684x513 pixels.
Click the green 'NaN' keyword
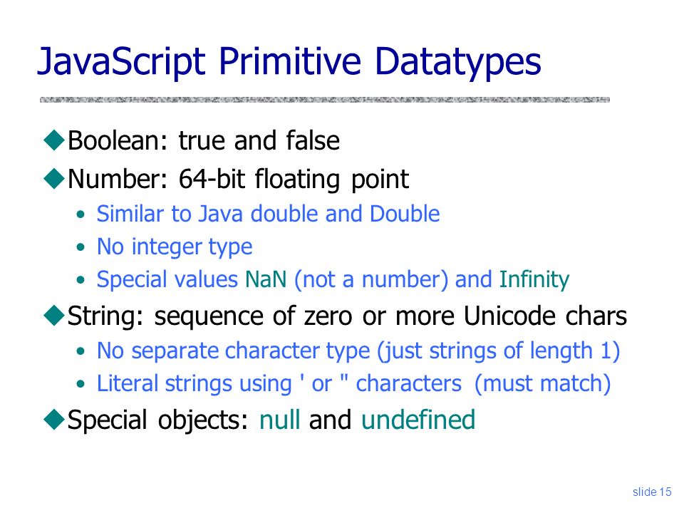click(x=266, y=279)
